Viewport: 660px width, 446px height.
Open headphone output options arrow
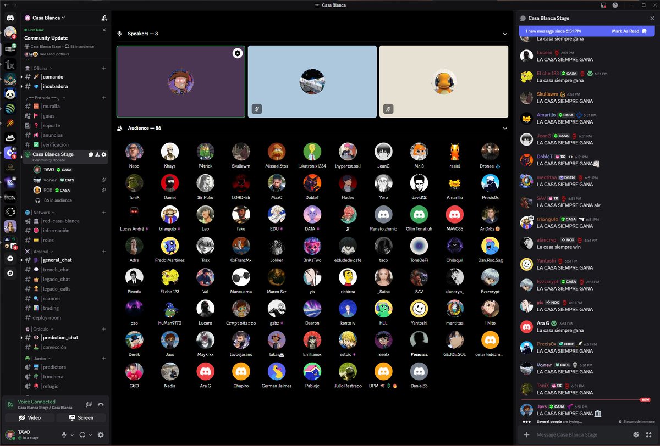tap(90, 434)
